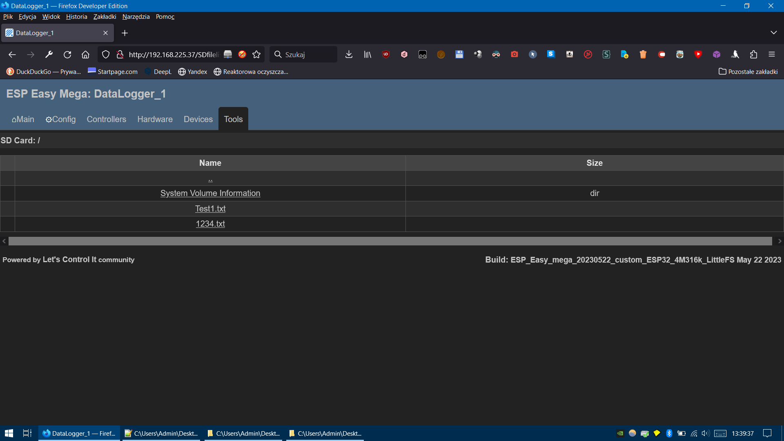The width and height of the screenshot is (784, 441).
Task: Open the extensions puzzle-piece panel
Action: pyautogui.click(x=754, y=54)
